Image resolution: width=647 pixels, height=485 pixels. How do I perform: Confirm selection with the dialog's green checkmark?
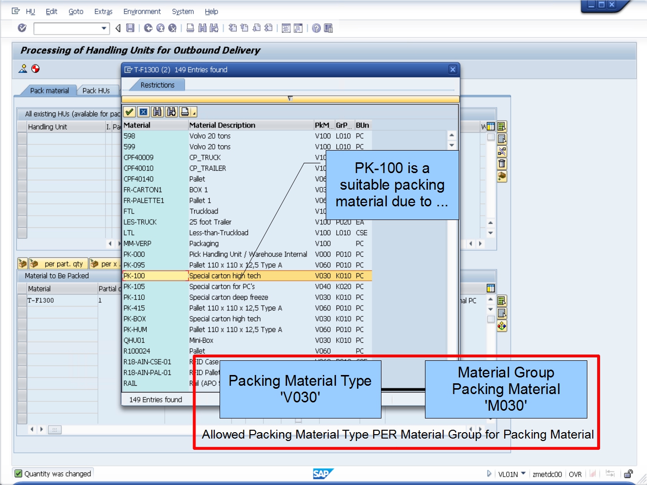click(x=129, y=112)
